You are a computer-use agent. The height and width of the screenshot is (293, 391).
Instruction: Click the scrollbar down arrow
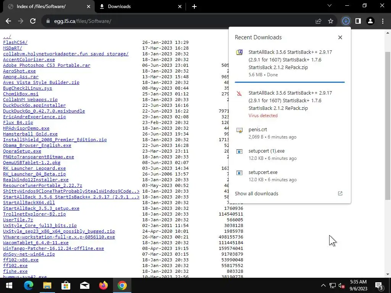(x=388, y=275)
